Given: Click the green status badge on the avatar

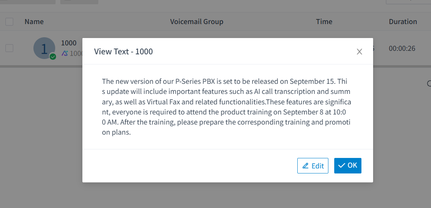Looking at the screenshot, I should click(53, 57).
